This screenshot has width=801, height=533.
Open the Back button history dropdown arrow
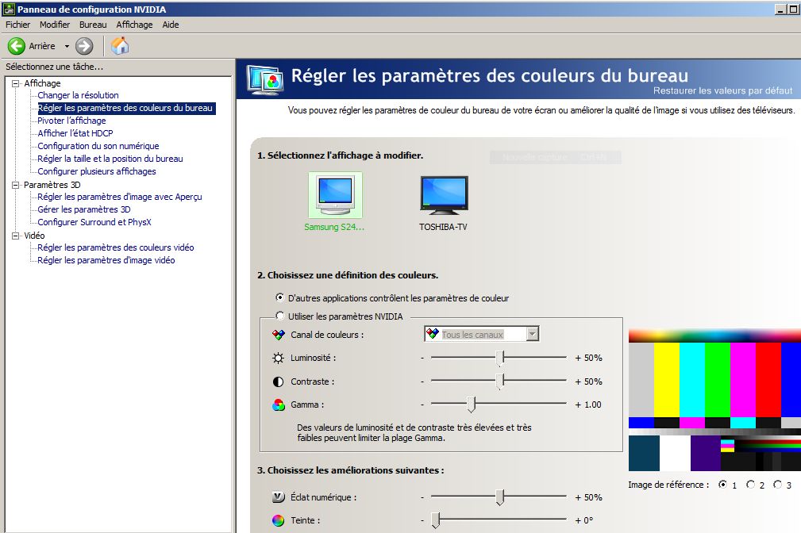67,46
